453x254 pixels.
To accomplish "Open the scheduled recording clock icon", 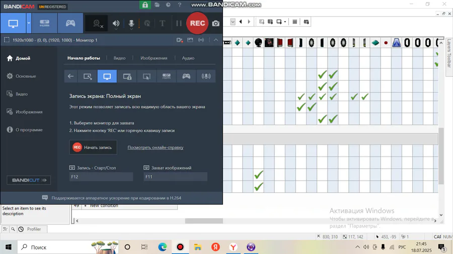I will (168, 5).
